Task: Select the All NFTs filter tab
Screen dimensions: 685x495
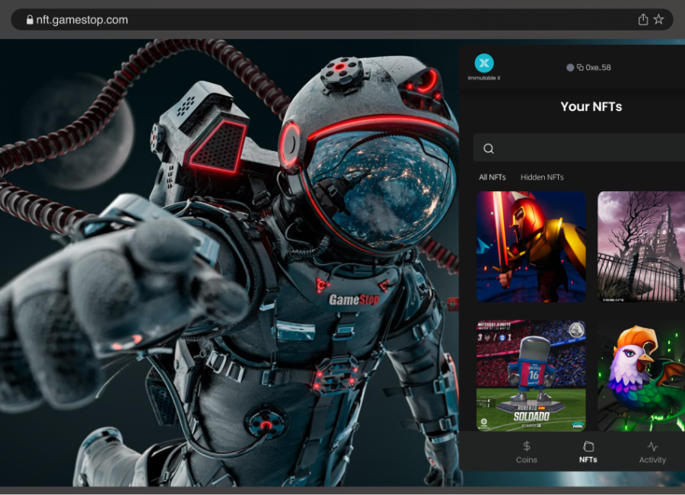Action: 492,177
